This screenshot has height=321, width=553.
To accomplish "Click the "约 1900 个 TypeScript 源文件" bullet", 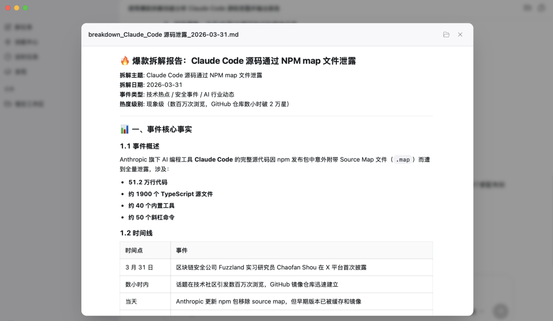I will coord(171,194).
